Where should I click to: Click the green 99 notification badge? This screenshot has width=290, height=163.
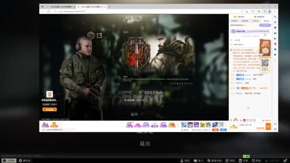tap(246, 156)
